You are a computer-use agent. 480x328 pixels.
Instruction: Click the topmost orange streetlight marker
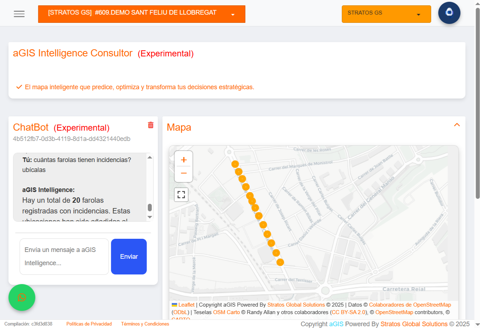pyautogui.click(x=235, y=164)
